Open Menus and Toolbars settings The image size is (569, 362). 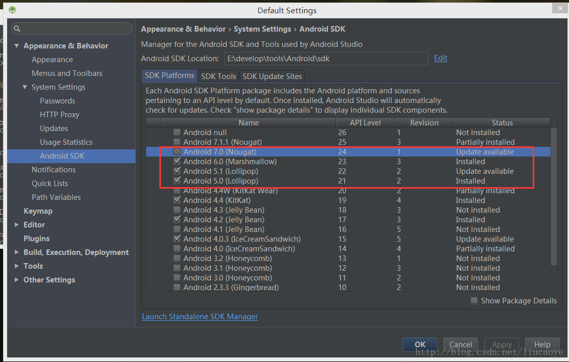tap(67, 73)
